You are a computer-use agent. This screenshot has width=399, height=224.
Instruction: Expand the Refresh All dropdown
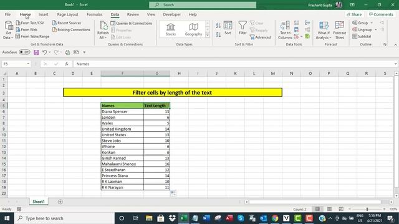click(103, 37)
